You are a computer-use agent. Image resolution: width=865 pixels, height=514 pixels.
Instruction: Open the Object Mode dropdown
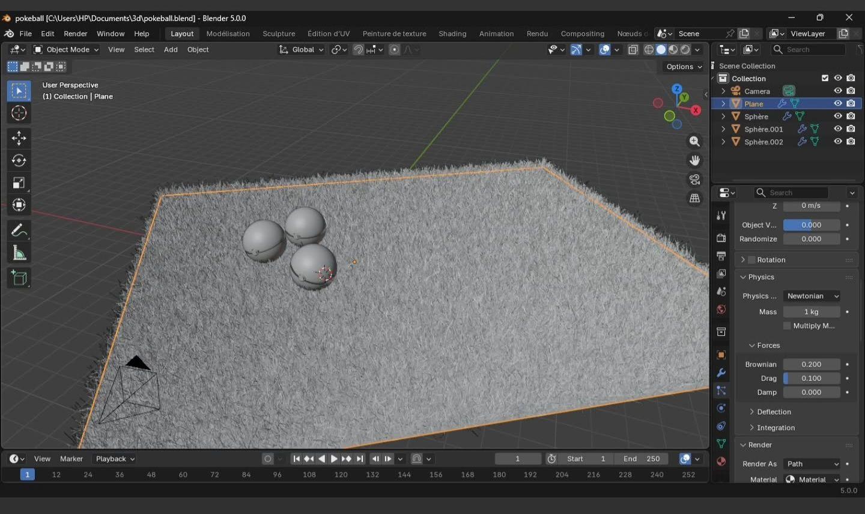pos(66,50)
